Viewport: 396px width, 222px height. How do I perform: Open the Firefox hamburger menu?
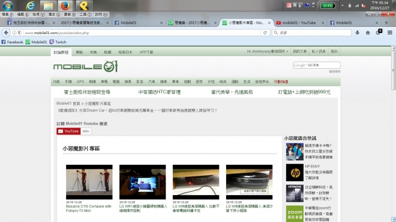tap(390, 32)
